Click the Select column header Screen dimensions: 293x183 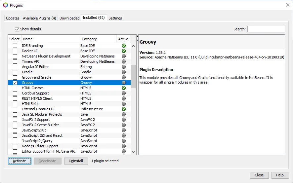(x=15, y=39)
